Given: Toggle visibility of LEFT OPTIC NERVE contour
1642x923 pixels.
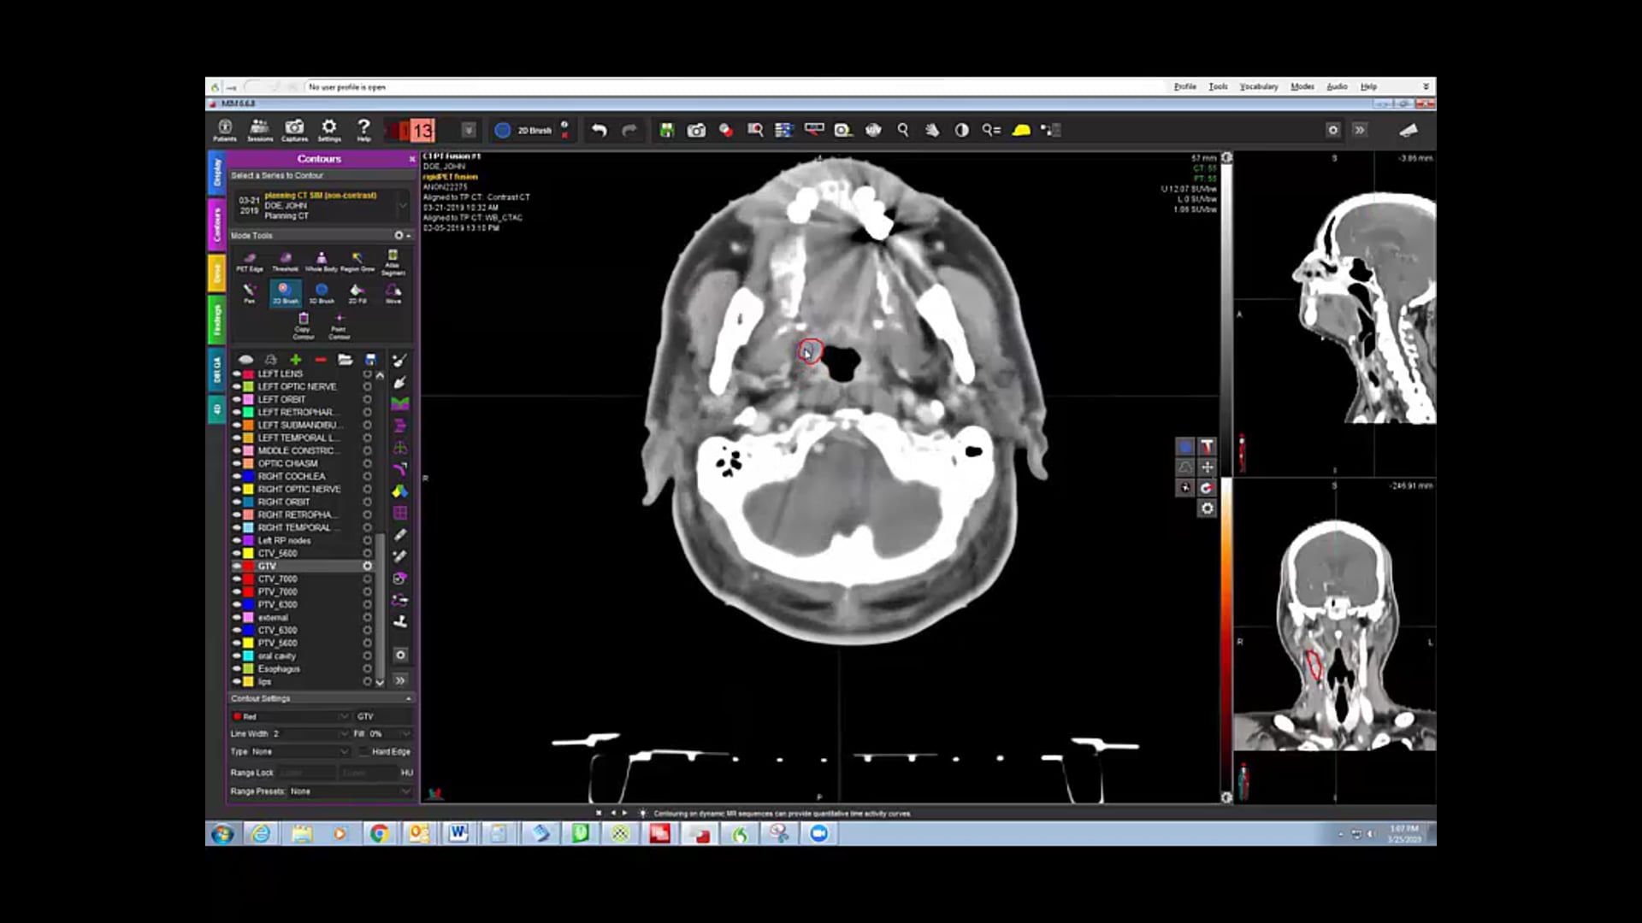Looking at the screenshot, I should [235, 386].
